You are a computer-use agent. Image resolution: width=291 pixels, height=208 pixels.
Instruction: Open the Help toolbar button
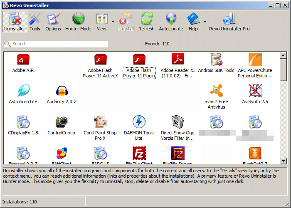[193, 22]
